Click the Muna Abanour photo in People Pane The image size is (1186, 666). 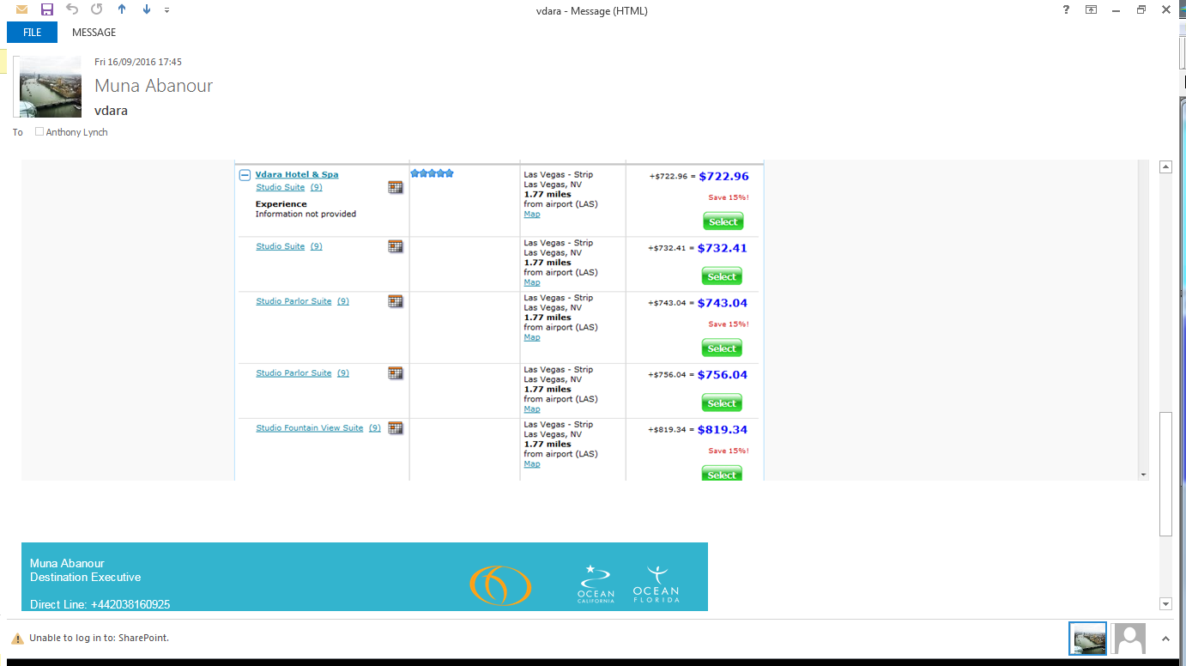1087,639
